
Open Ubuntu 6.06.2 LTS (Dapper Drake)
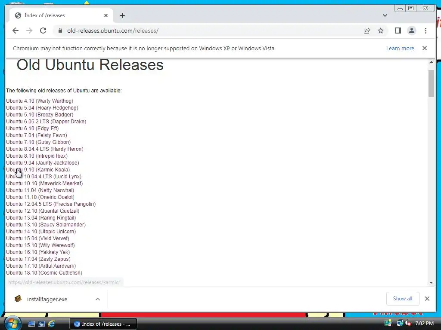coord(46,122)
